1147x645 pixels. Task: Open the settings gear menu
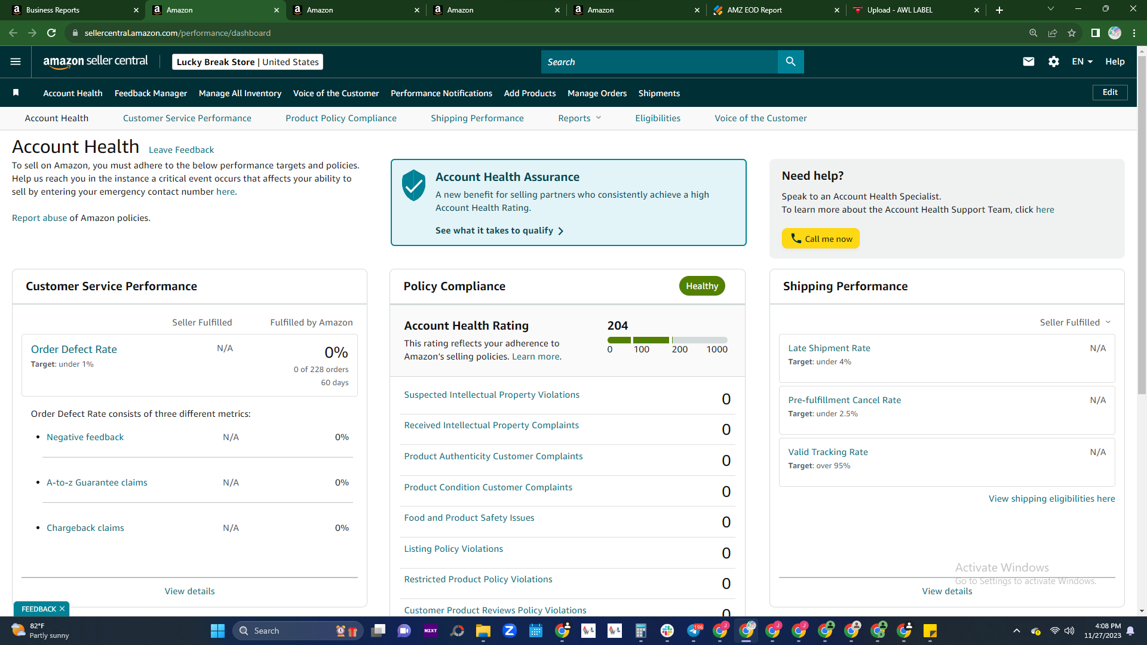coord(1054,62)
